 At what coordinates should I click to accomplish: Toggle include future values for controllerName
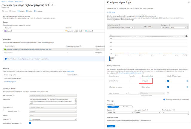click(x=168, y=81)
